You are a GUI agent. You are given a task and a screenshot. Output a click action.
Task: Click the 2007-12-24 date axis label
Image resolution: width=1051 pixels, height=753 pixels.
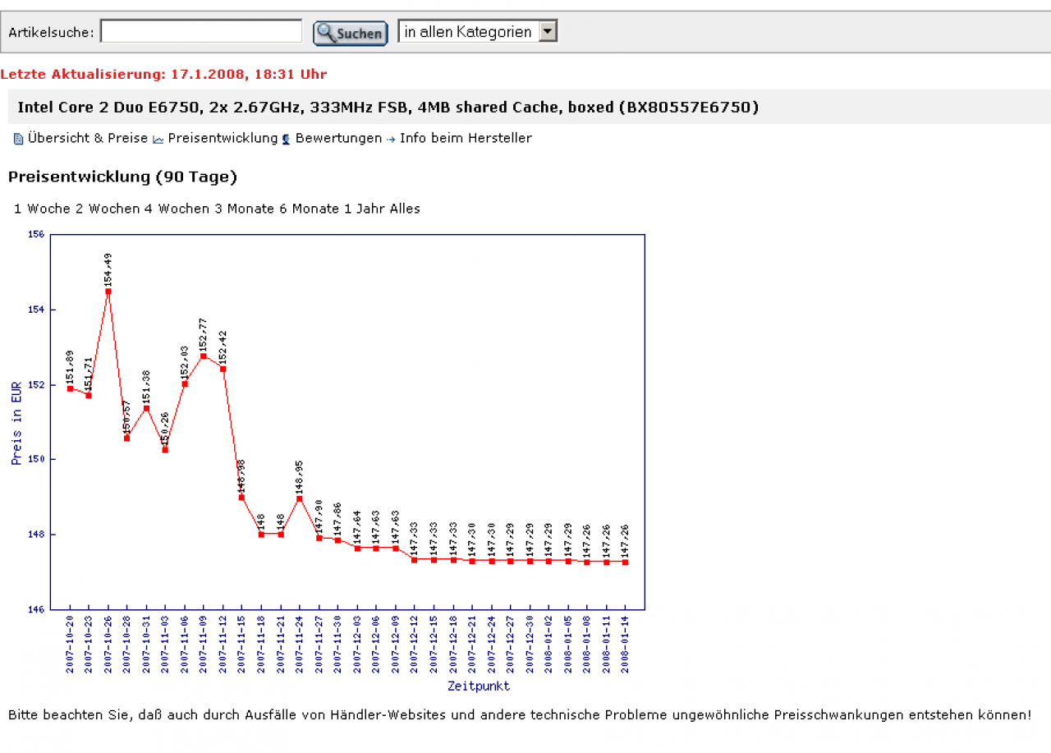[491, 645]
